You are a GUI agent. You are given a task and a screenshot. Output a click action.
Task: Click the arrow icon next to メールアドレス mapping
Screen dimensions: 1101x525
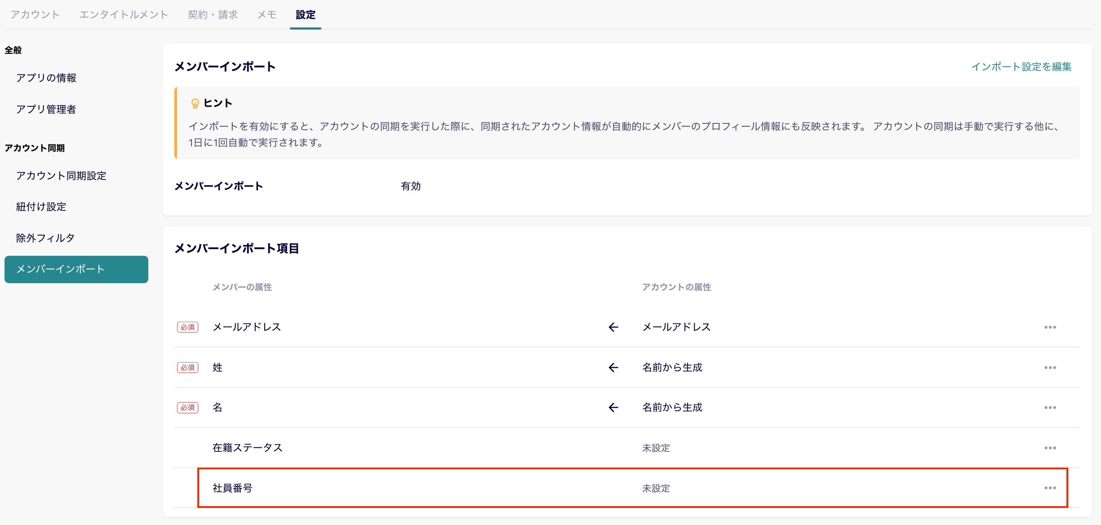(x=613, y=327)
